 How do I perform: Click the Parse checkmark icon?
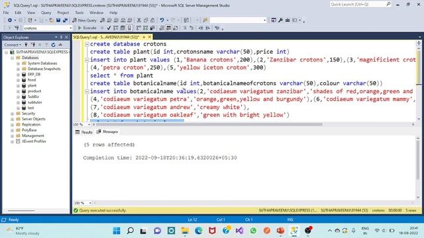pos(109,28)
